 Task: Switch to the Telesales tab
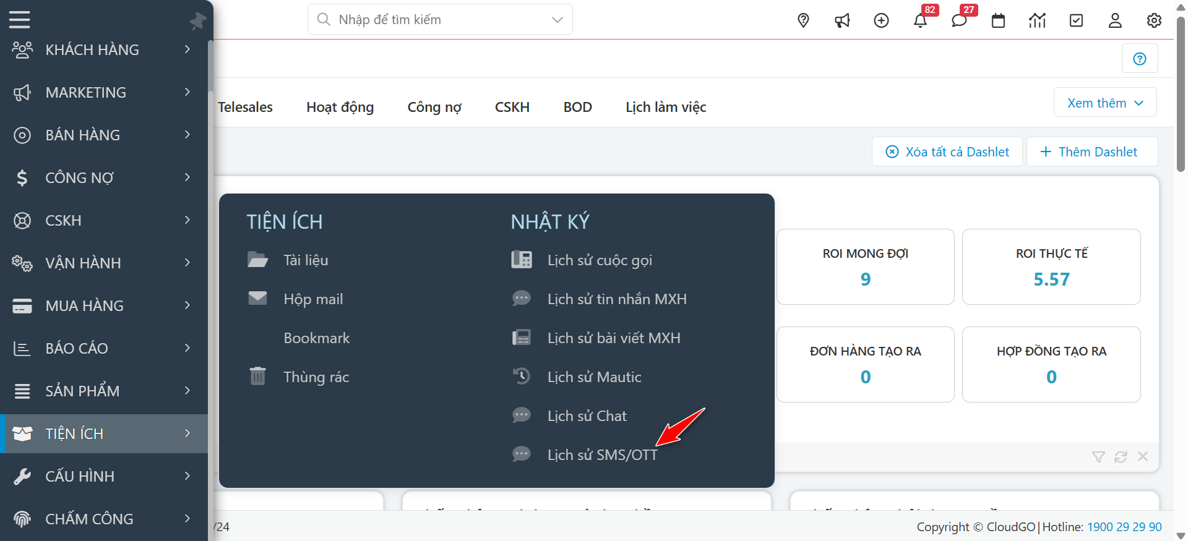tap(245, 107)
